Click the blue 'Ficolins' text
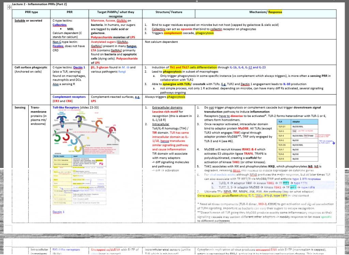This screenshot has height=255, width=349. 58,46
